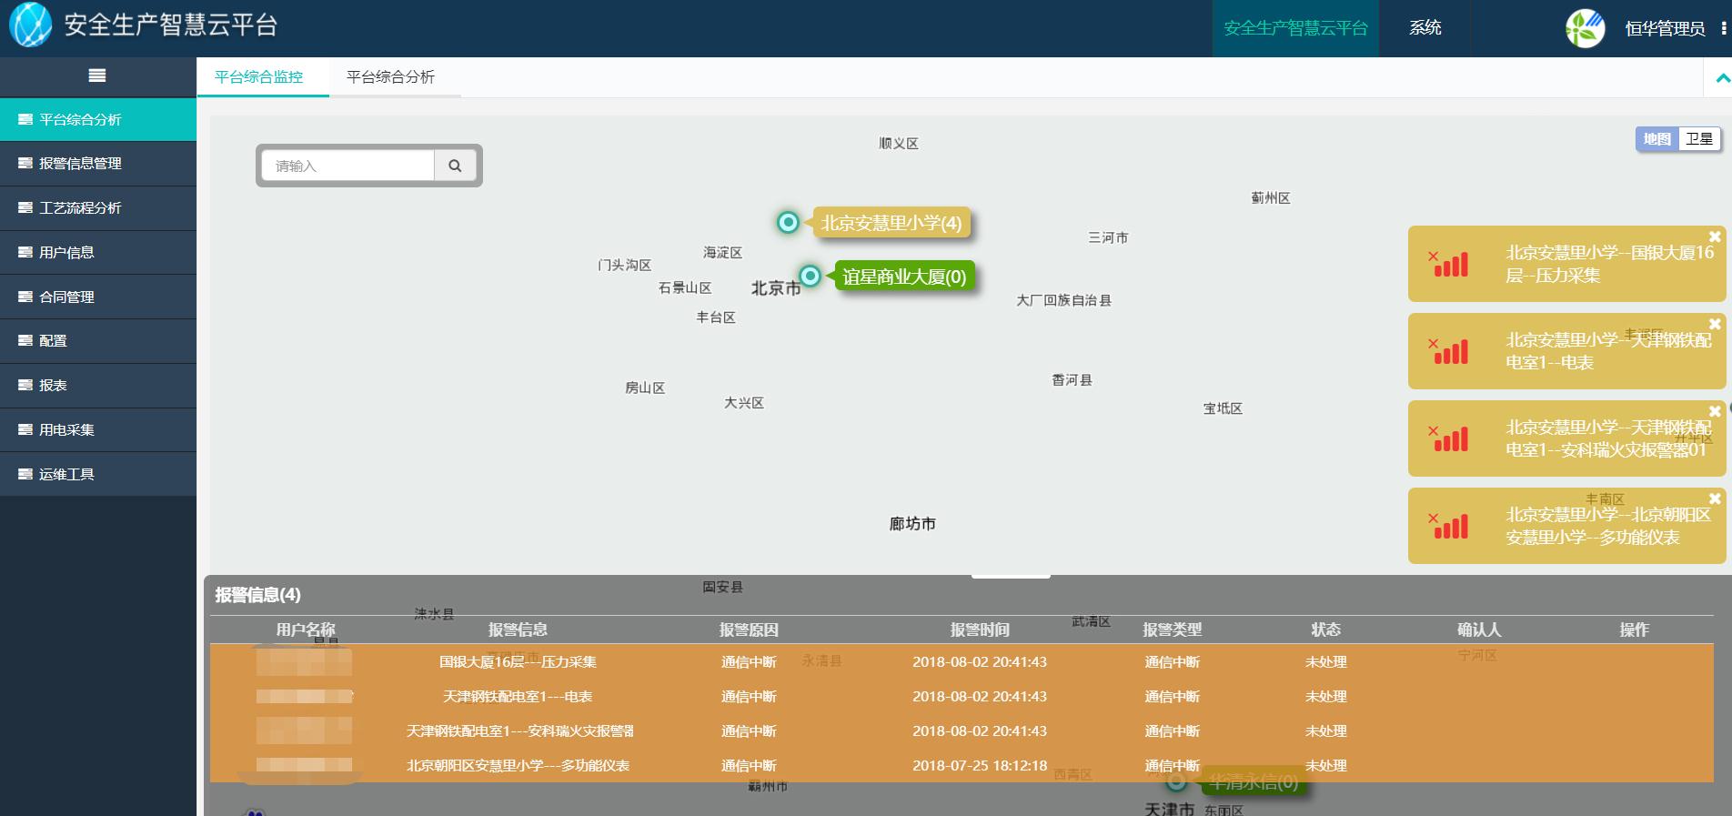This screenshot has width=1732, height=816.
Task: Click signal error icon on 多功能仪表 alert
Action: 1448,526
